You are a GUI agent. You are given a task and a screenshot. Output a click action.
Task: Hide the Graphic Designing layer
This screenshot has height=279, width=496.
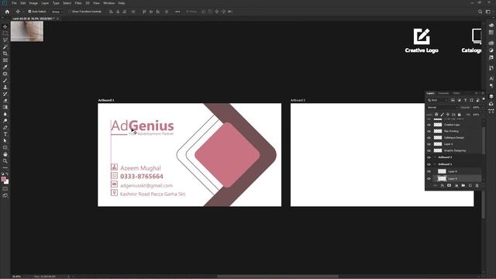429,150
